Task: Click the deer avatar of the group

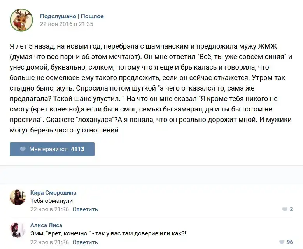Action: click(21, 20)
